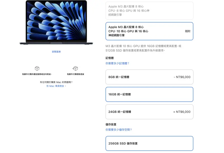Open the 你需要多少儲存空間 help link
Screen dimensions: 224x153
coord(118,130)
